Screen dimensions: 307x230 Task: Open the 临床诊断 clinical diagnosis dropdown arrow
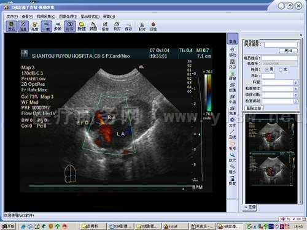point(295,95)
